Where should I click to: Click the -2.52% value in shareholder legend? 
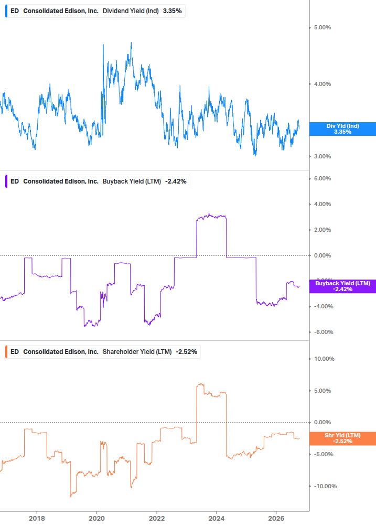(187, 352)
